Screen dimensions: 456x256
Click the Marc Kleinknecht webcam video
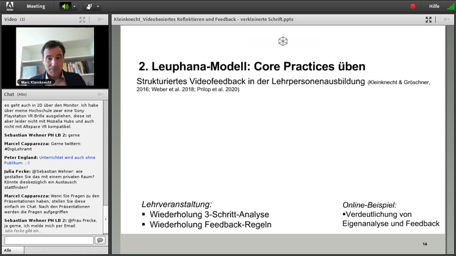click(55, 56)
